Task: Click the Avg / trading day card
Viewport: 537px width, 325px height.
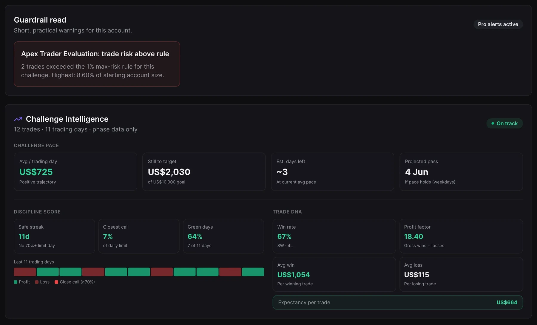Action: point(75,172)
